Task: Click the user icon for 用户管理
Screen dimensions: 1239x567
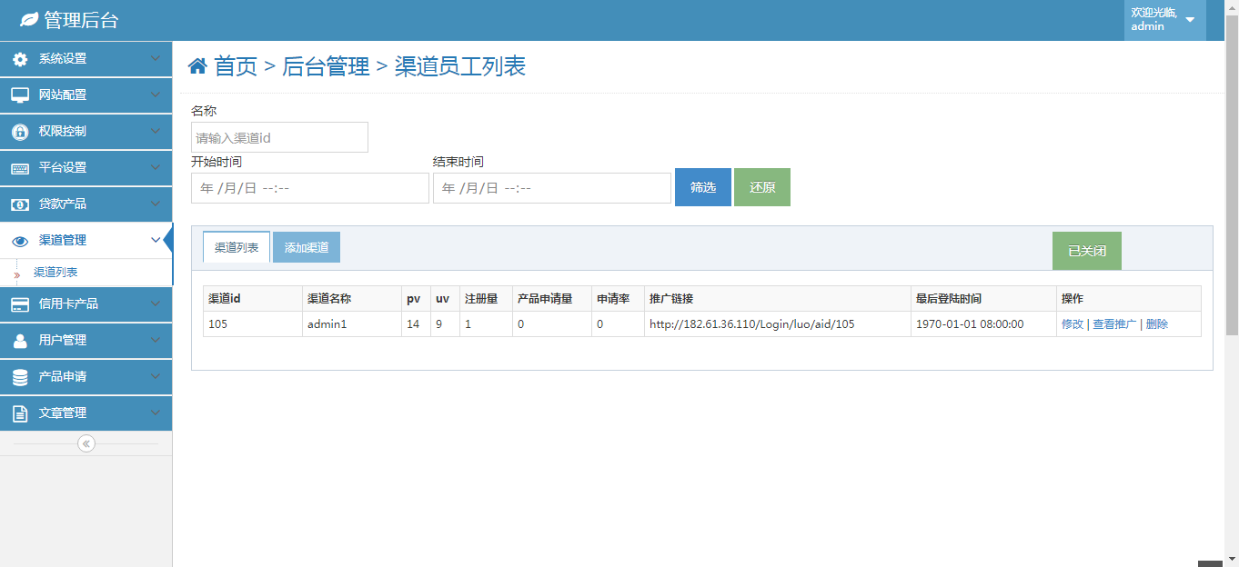Action: (x=20, y=341)
